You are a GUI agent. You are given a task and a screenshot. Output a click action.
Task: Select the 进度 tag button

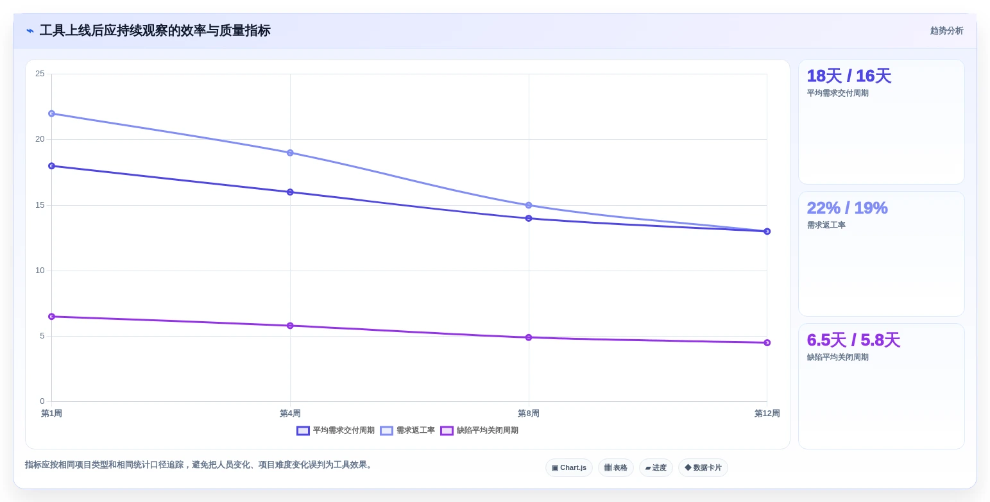[x=656, y=468]
